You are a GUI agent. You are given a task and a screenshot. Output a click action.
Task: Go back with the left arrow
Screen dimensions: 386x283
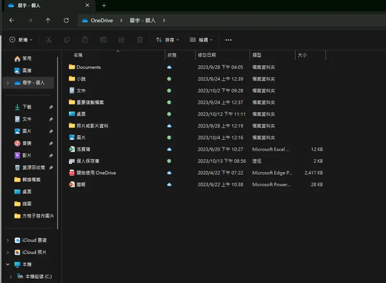point(11,20)
